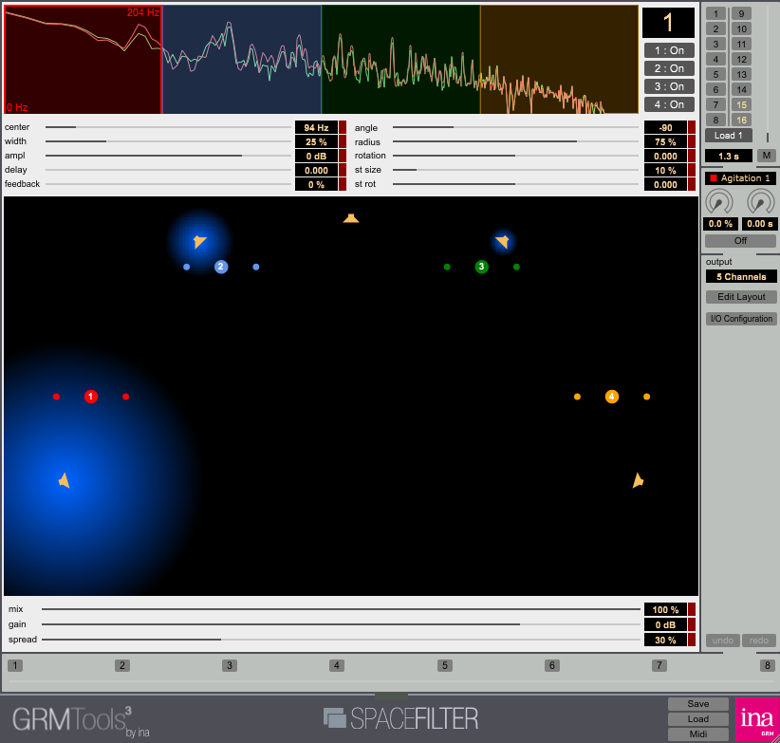This screenshot has width=780, height=743.
Task: Click the 1.3 s time field
Action: coord(728,157)
